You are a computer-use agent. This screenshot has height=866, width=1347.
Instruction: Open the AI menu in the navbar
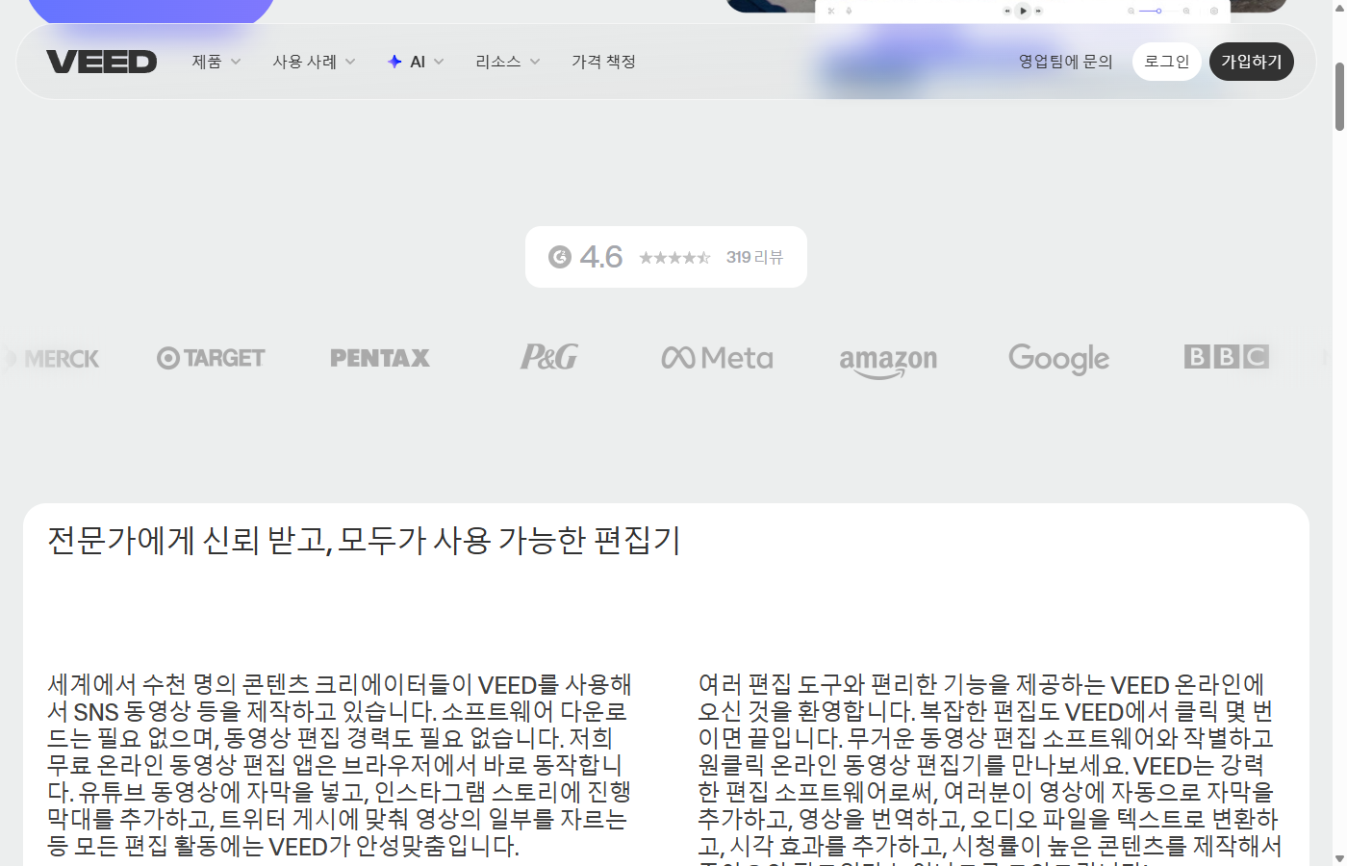416,61
